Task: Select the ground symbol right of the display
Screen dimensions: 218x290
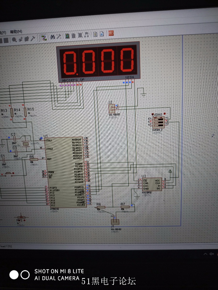Action: click(143, 95)
